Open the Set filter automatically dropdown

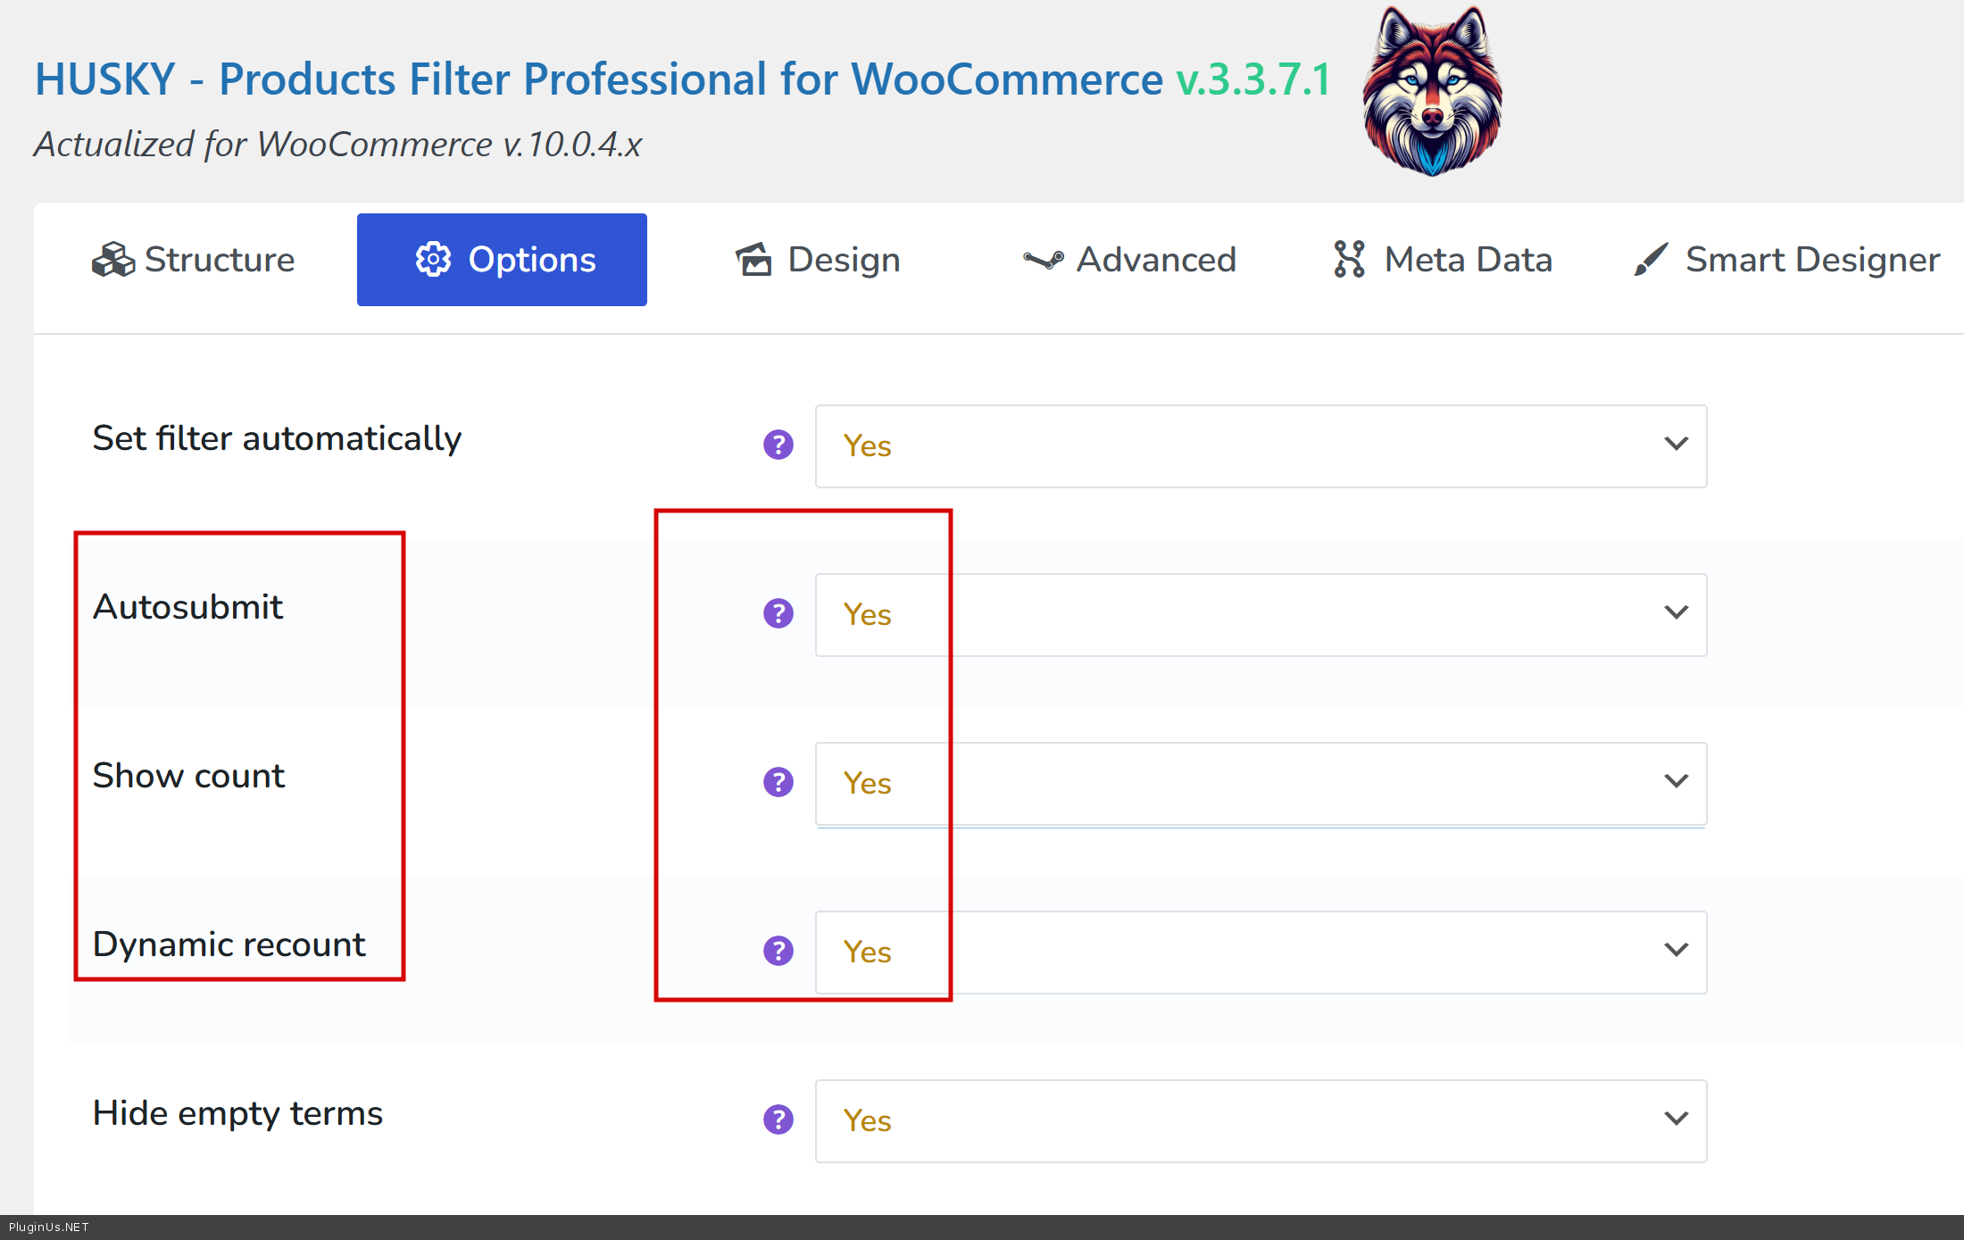pos(1260,445)
